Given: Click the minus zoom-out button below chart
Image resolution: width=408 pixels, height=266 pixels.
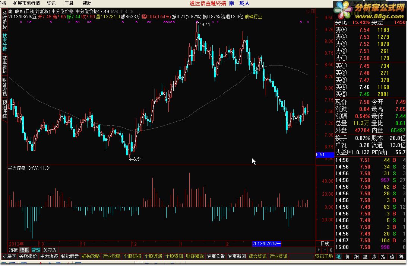Looking at the screenshot, I should click(x=325, y=250).
